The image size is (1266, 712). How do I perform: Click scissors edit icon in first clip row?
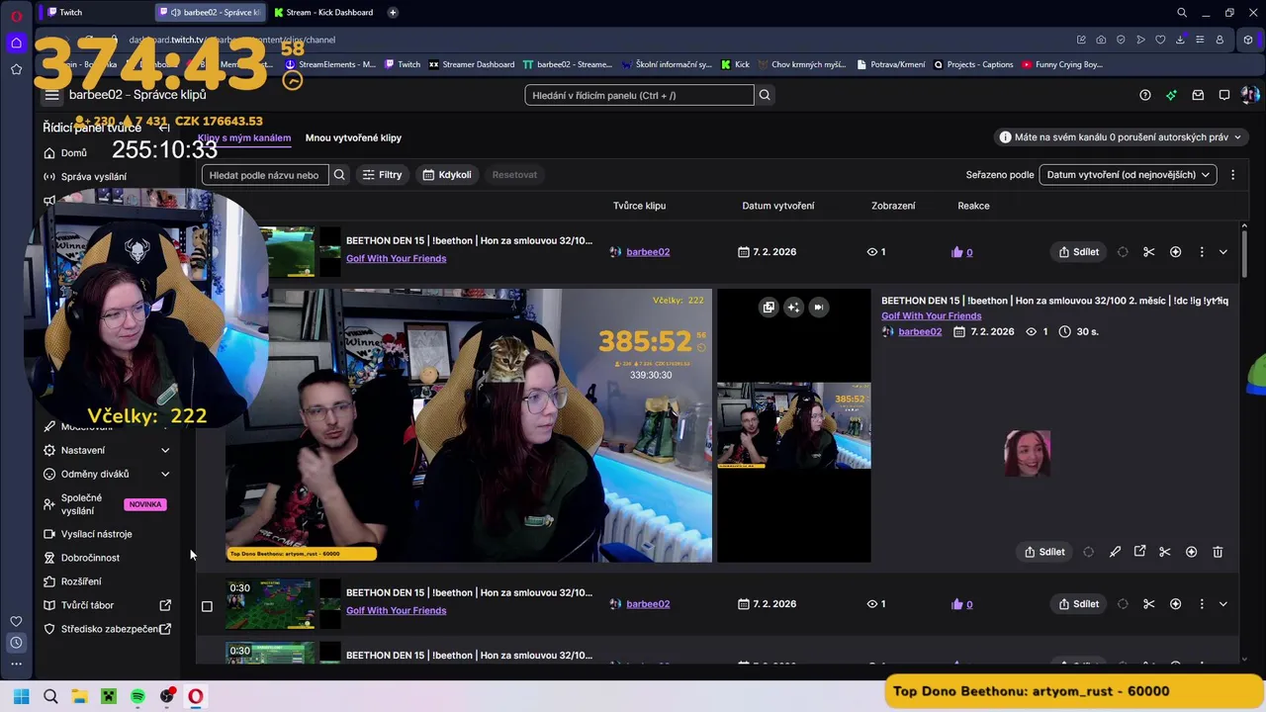pos(1149,252)
